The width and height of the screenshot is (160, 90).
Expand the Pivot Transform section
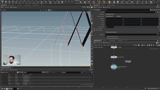click(x=94, y=29)
